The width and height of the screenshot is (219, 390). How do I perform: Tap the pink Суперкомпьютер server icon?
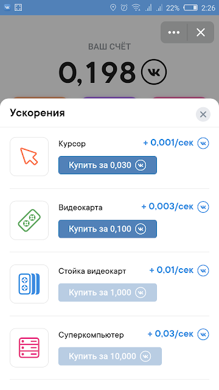pyautogui.click(x=29, y=347)
